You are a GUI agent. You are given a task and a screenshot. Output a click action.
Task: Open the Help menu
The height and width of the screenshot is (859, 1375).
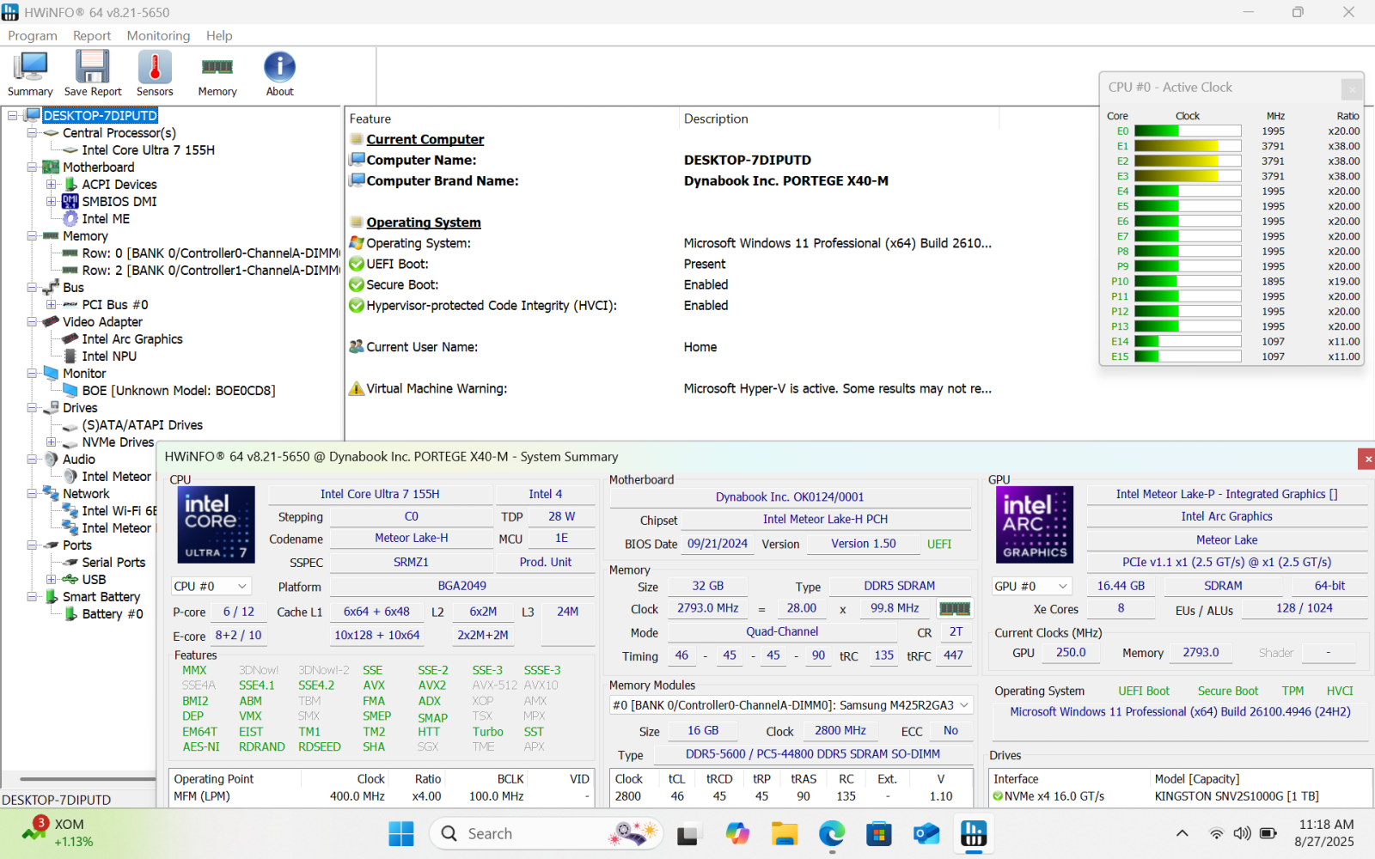[x=219, y=35]
